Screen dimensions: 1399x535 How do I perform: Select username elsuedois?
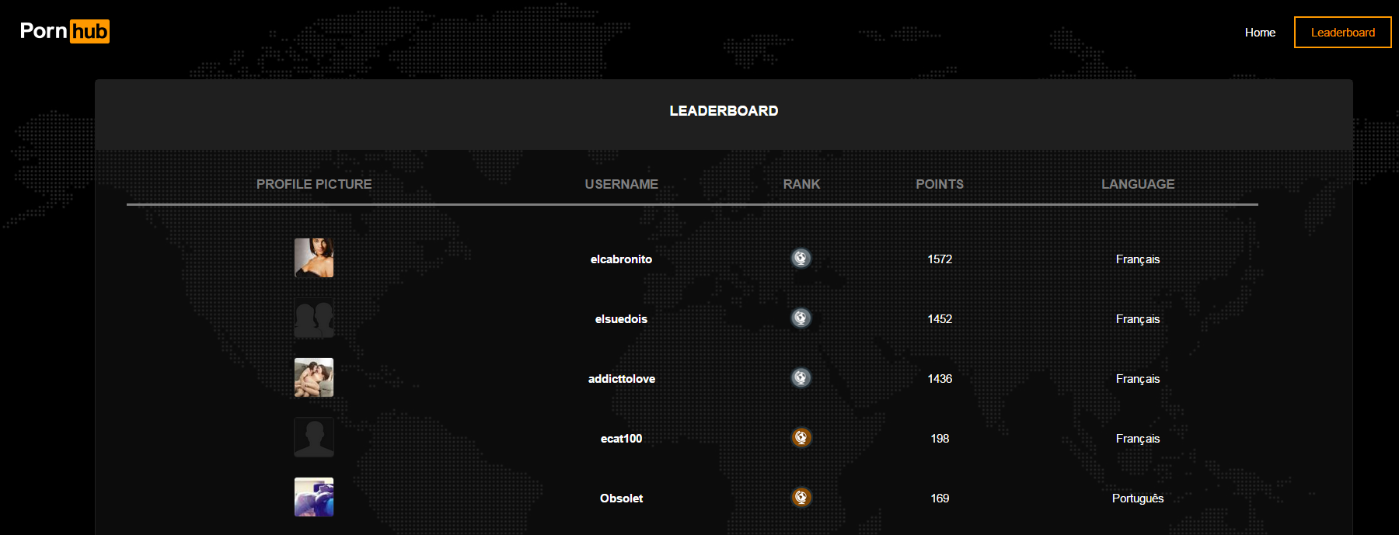click(621, 319)
